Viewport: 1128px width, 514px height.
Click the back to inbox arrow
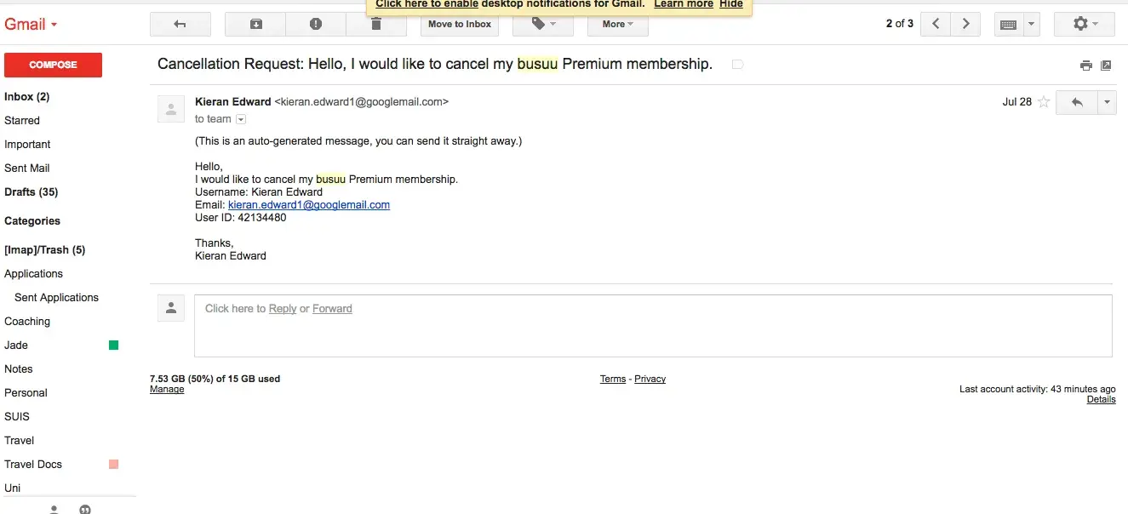[180, 25]
